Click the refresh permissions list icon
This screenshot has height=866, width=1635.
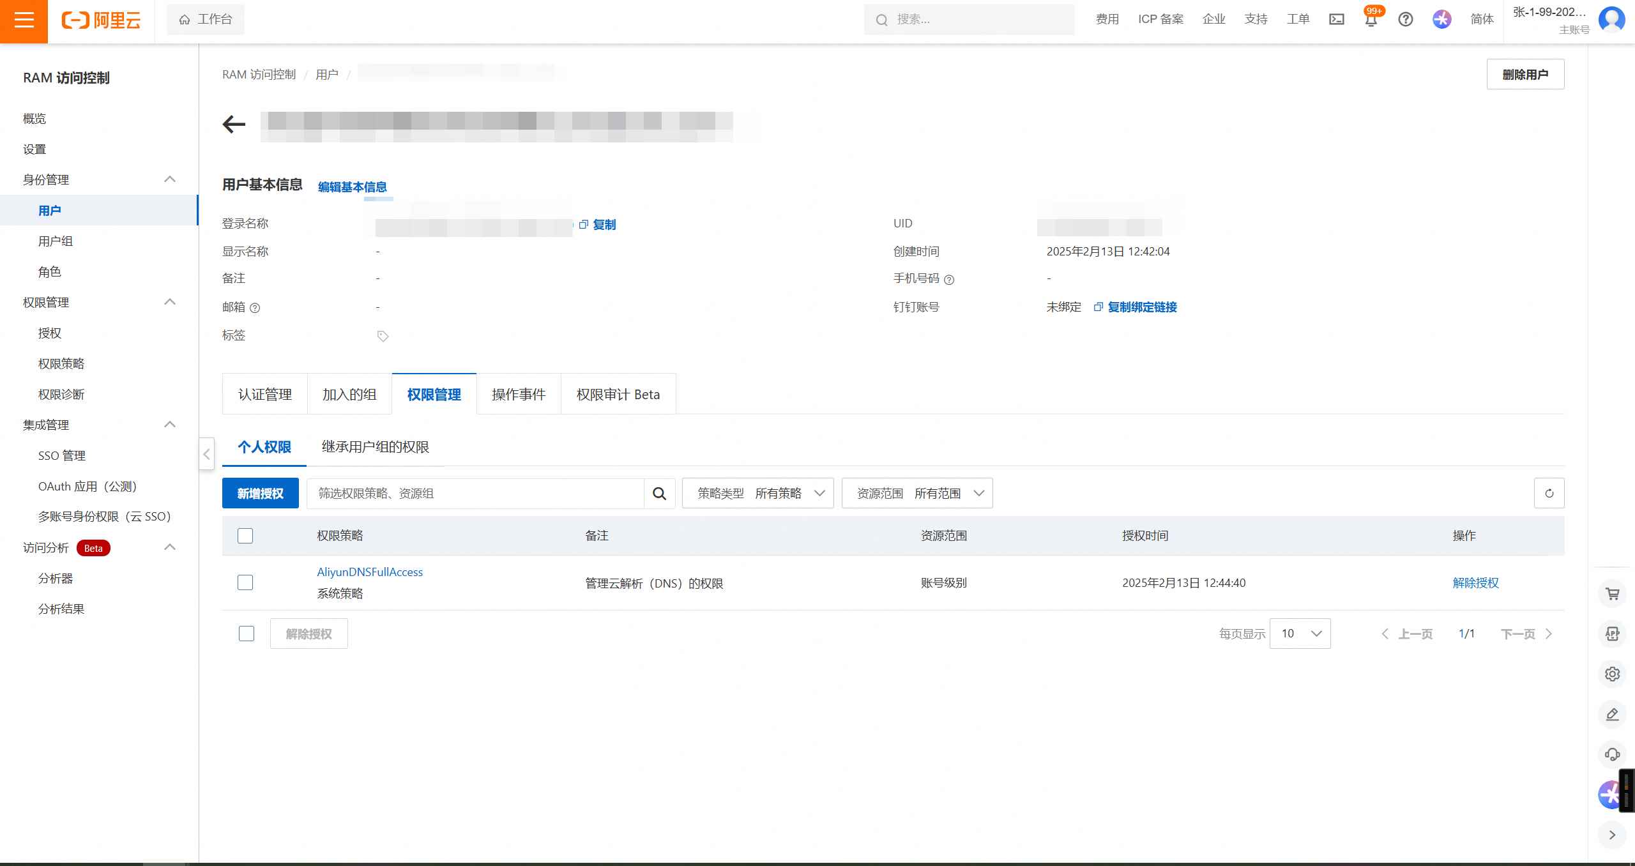pos(1549,493)
